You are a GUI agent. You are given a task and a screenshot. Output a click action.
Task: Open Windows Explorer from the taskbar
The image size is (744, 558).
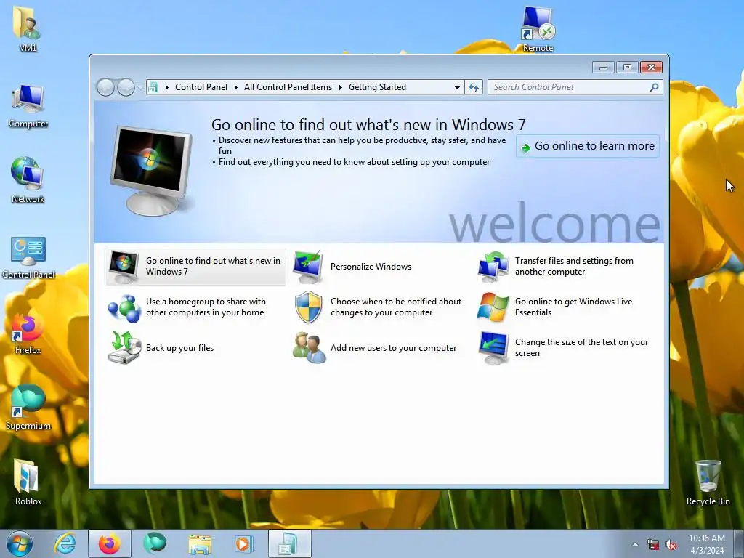tap(200, 543)
